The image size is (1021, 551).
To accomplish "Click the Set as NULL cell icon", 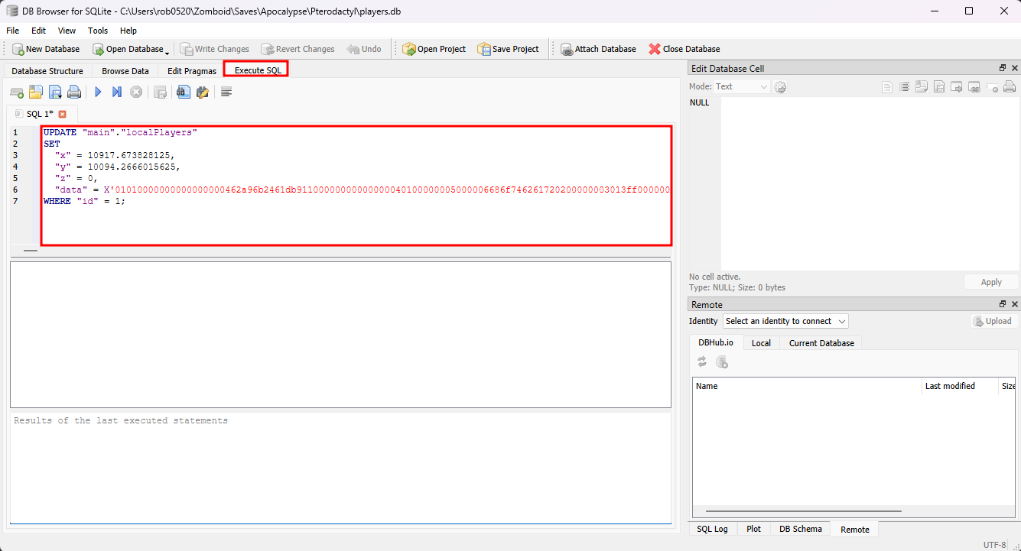I will pos(991,87).
